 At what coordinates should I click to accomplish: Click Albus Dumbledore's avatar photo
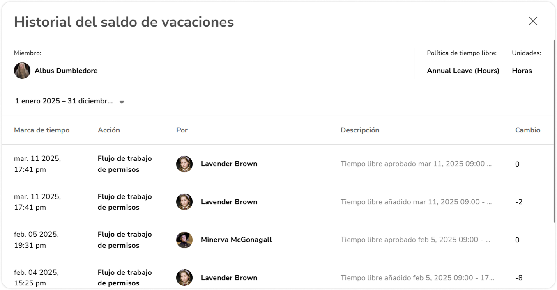(x=22, y=71)
